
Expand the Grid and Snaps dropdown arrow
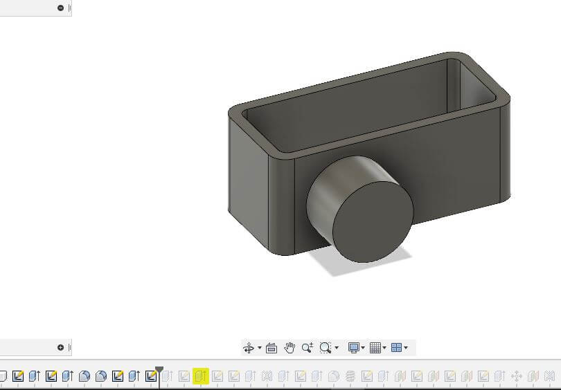coord(384,348)
